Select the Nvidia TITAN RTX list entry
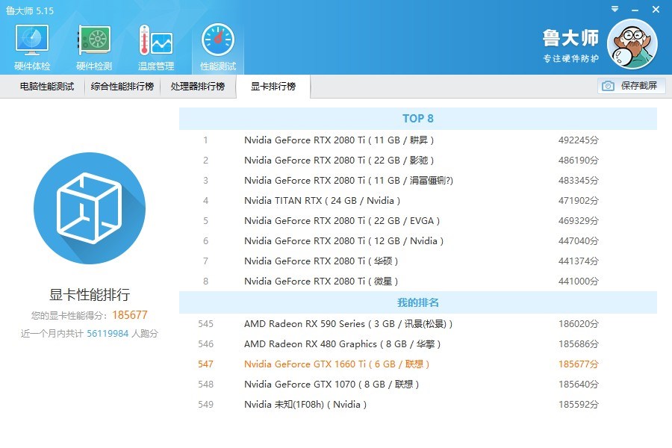The height and width of the screenshot is (448, 672). click(x=321, y=200)
